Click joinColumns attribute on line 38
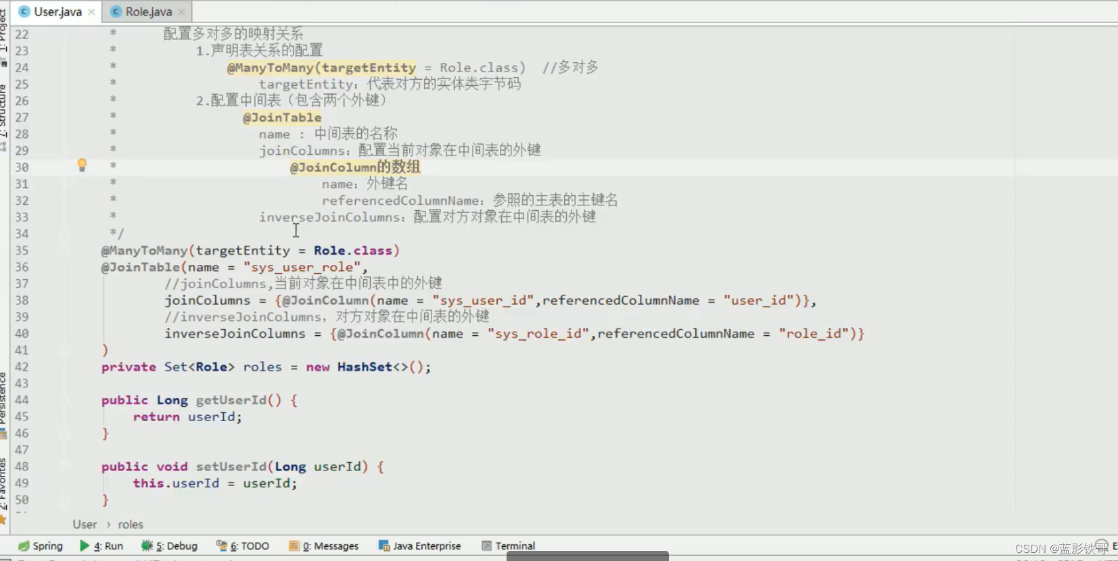This screenshot has height=561, width=1118. tap(207, 301)
